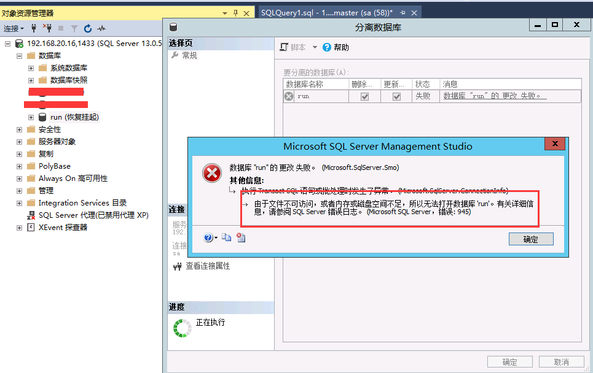Image resolution: width=593 pixels, height=373 pixels.
Task: Select the 系统数据库 folder label
Action: tap(69, 68)
